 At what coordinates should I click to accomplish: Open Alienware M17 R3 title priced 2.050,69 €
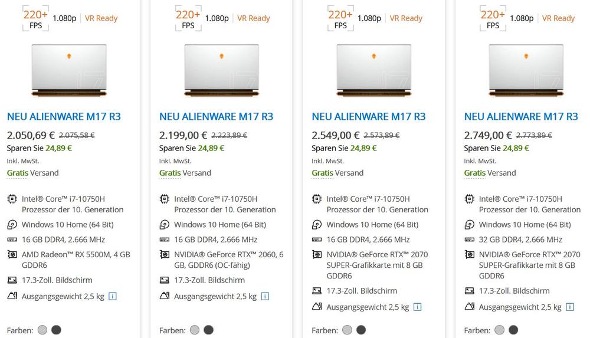64,116
